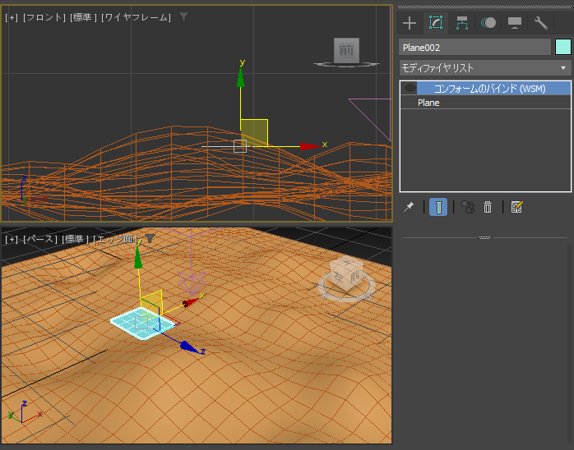Click the green Y axis arrow in Front viewport

pos(240,78)
